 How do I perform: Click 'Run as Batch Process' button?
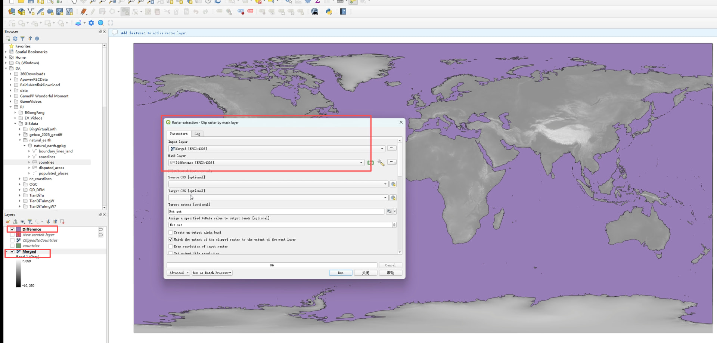coord(212,273)
